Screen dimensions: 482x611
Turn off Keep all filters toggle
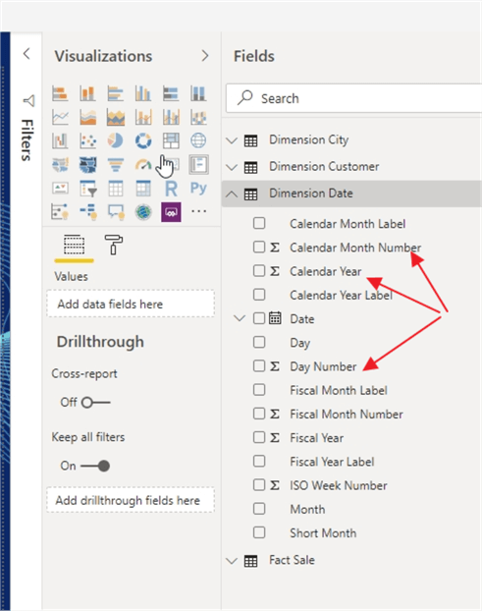coord(95,466)
